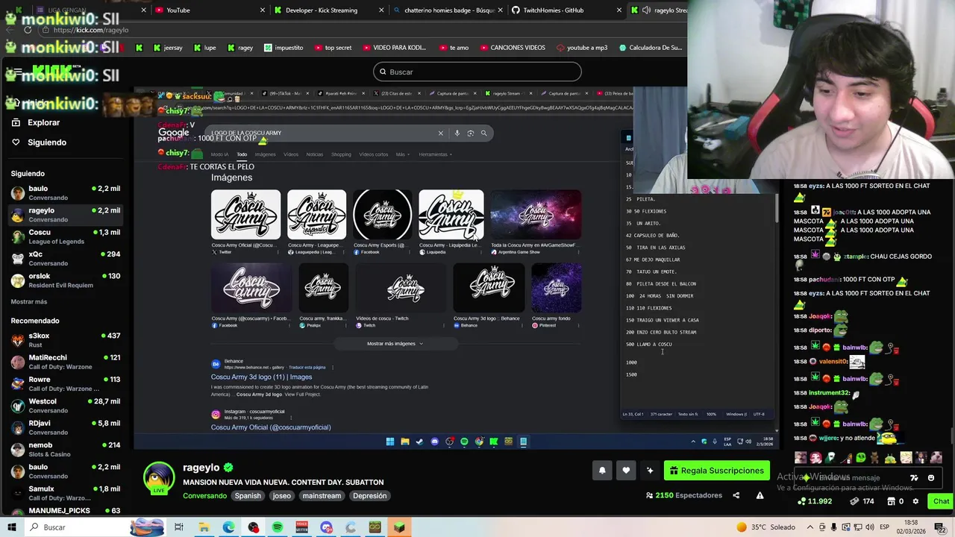Switch to Developer - Kick Streaming tab
Viewport: 955px width, 537px height.
[x=328, y=10]
